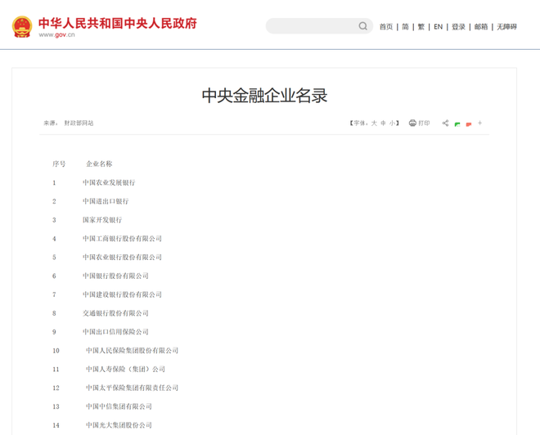Screen dimensions: 540x435
Task: Select row 中国光大集团股份公司
Action: [x=119, y=425]
